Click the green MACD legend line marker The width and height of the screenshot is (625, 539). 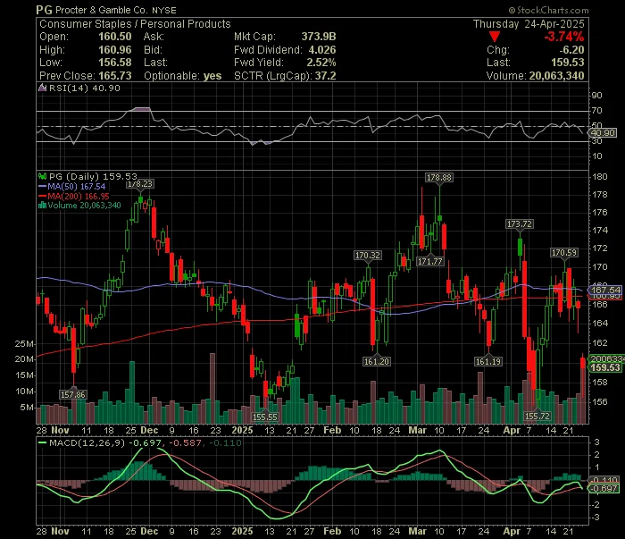pos(42,442)
